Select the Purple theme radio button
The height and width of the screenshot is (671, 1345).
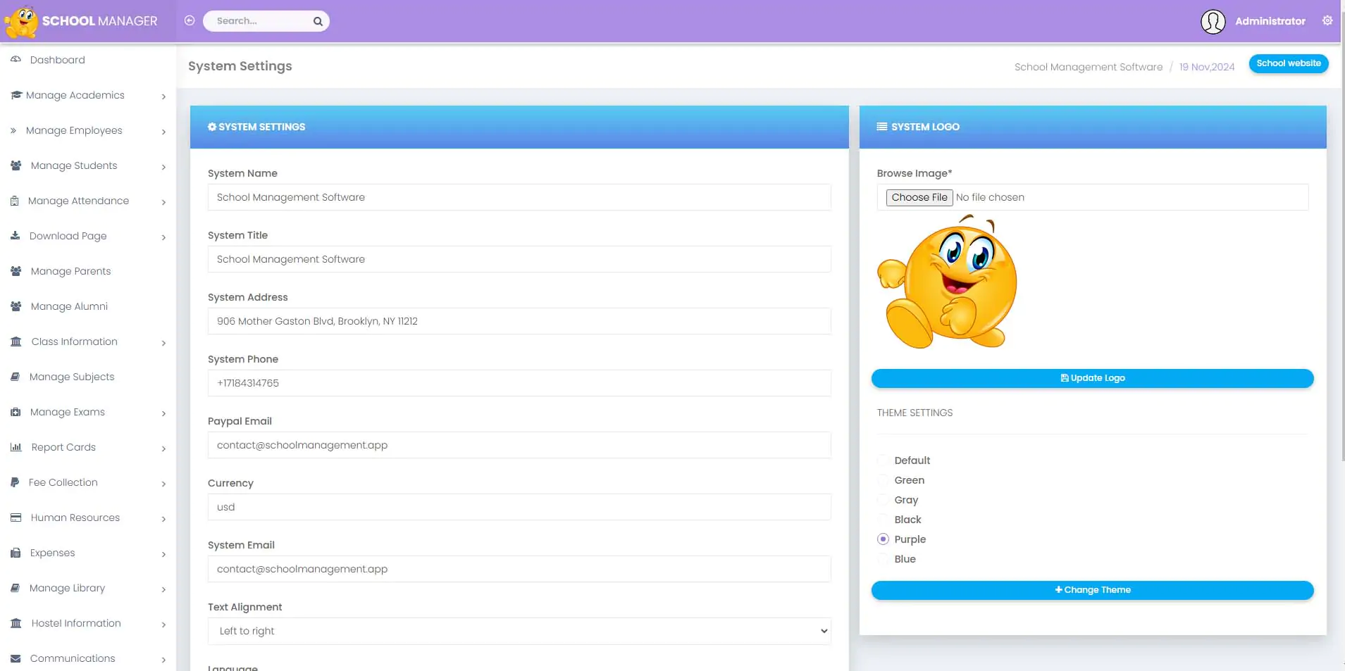click(883, 539)
